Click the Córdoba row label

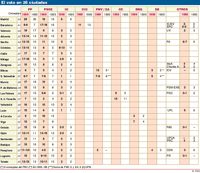pos(5,48)
